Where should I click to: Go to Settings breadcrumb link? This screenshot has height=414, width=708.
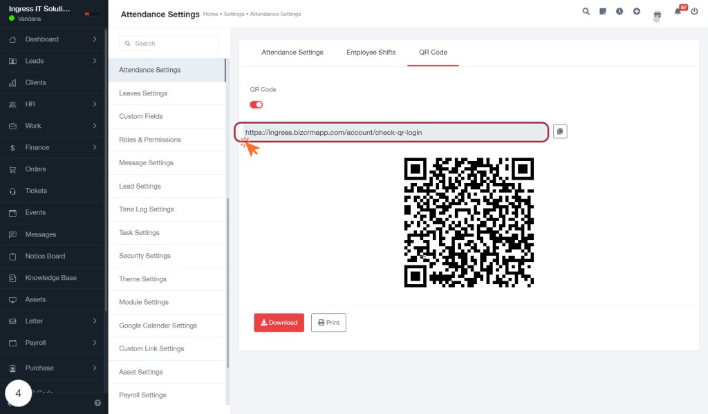pyautogui.click(x=234, y=14)
